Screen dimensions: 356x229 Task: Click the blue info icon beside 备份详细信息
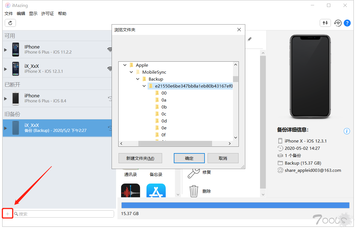click(347, 131)
